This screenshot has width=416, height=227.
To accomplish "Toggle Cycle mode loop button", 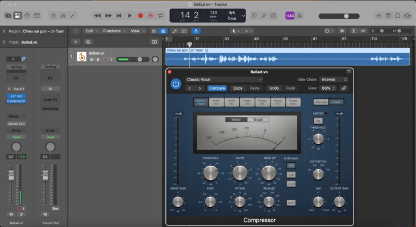I will click(160, 16).
